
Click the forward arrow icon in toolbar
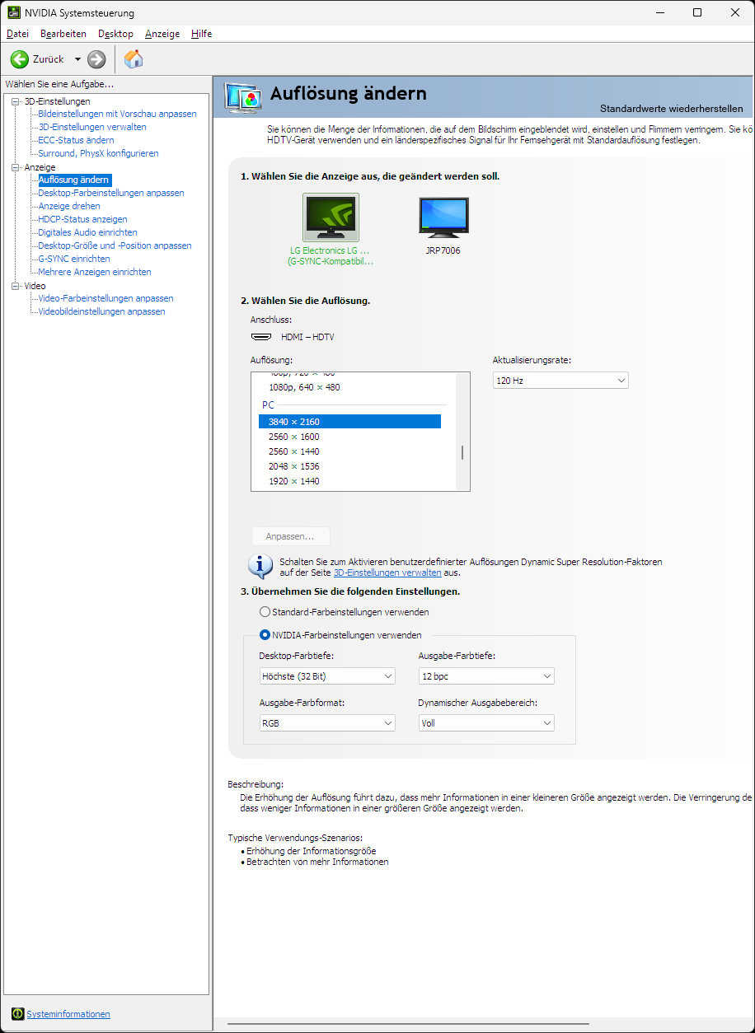tap(96, 59)
